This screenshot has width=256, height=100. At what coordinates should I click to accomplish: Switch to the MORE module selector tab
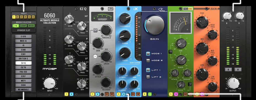coord(31,26)
